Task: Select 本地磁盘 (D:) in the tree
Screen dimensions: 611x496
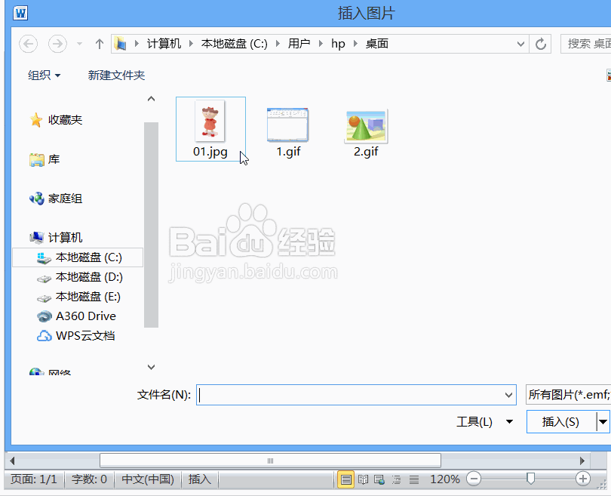Action: [89, 277]
